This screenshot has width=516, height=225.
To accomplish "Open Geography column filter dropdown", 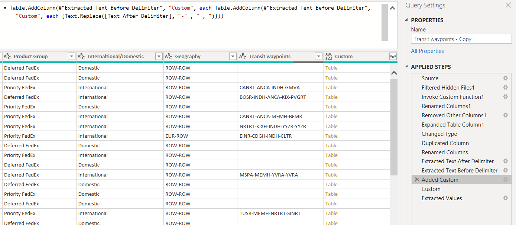I will (x=233, y=56).
